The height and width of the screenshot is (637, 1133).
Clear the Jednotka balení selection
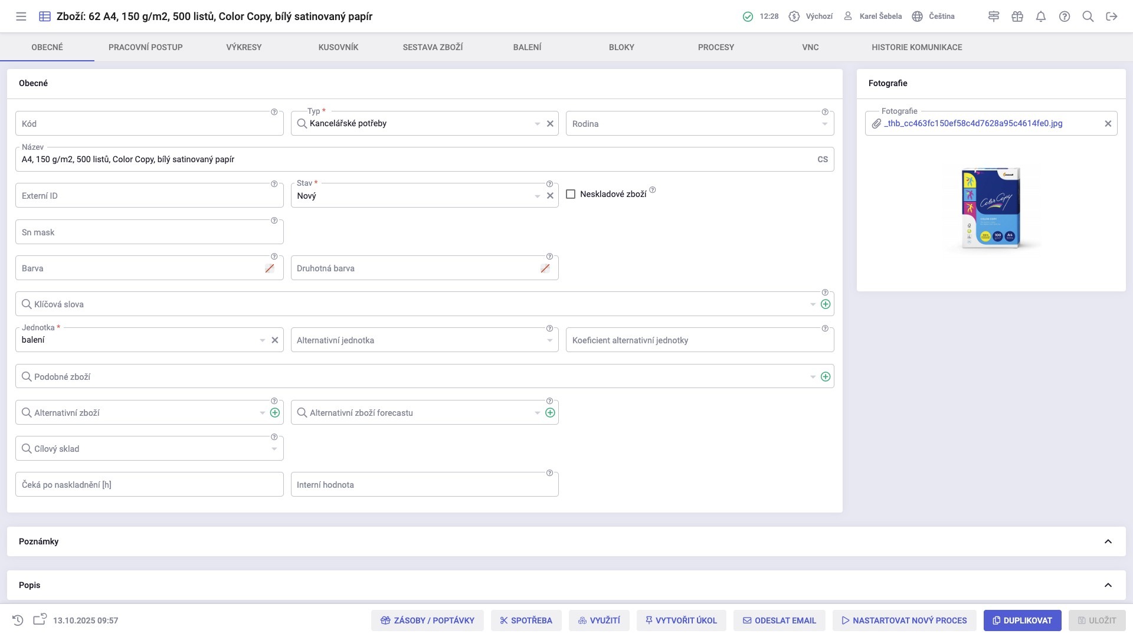[x=275, y=340]
